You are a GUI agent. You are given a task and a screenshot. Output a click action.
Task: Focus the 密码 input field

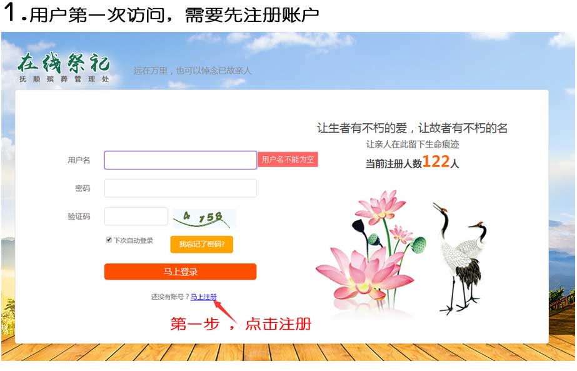[x=180, y=188]
